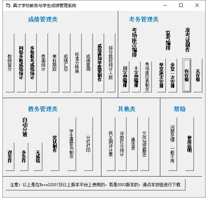Image resolution: width=208 pixels, height=200 pixels.
Task: Open 考场座位表制作 button
Action: [148, 77]
